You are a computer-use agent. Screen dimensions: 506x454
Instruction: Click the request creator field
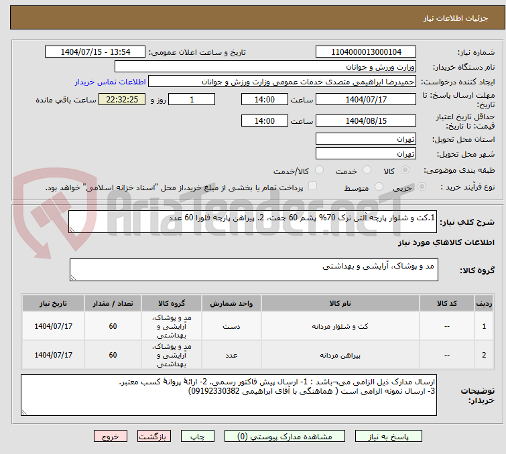[x=282, y=82]
